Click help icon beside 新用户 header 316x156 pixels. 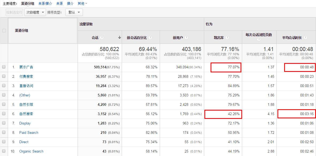click(186, 38)
